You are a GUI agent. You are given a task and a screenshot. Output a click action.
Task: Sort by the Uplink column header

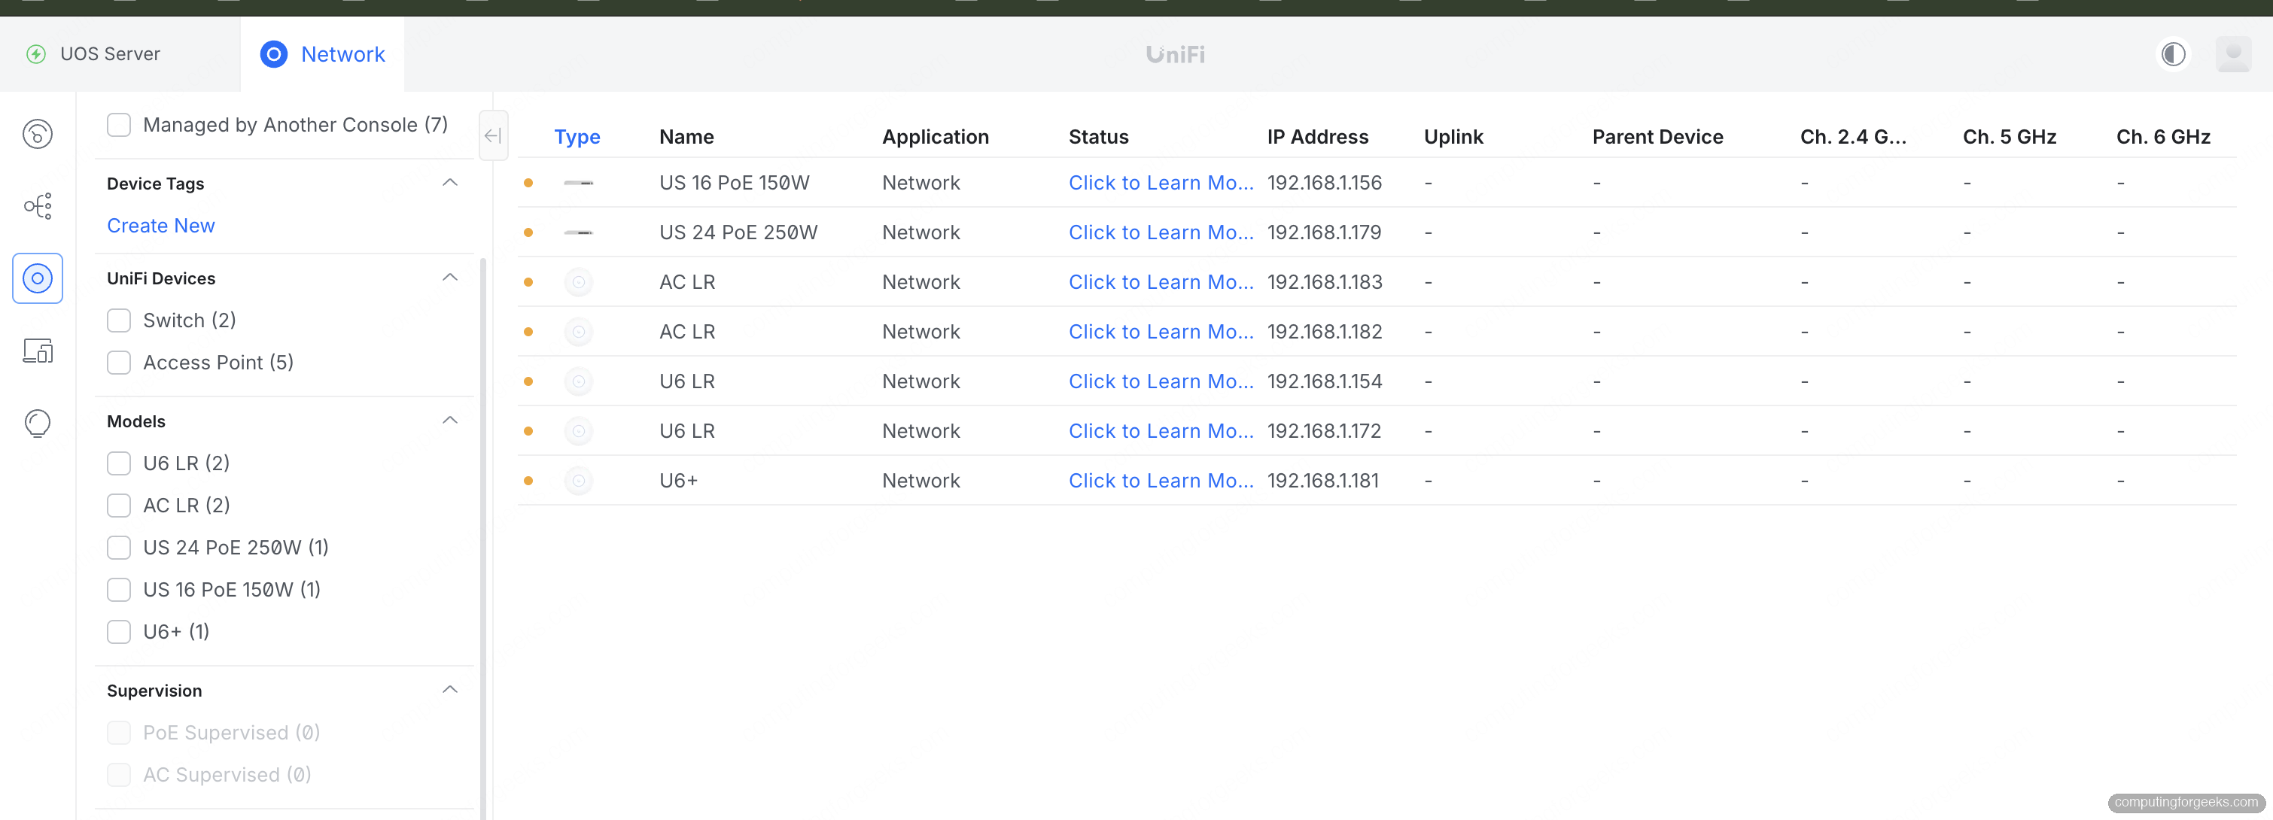1453,138
